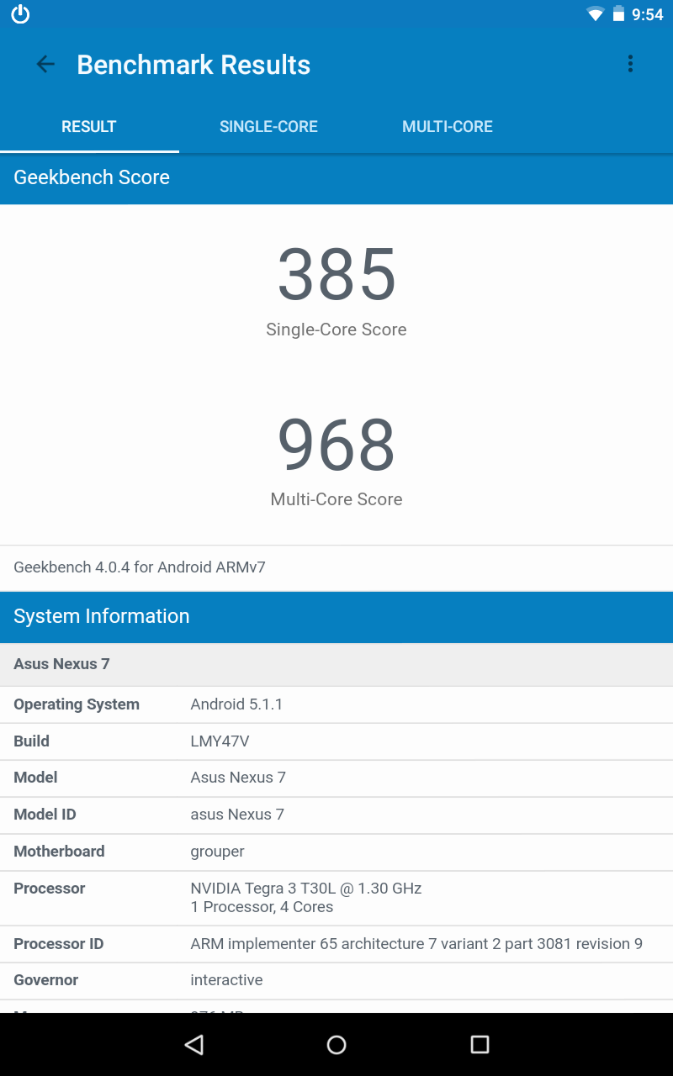Image resolution: width=673 pixels, height=1076 pixels.
Task: Tap the Model label
Action: pyautogui.click(x=35, y=778)
